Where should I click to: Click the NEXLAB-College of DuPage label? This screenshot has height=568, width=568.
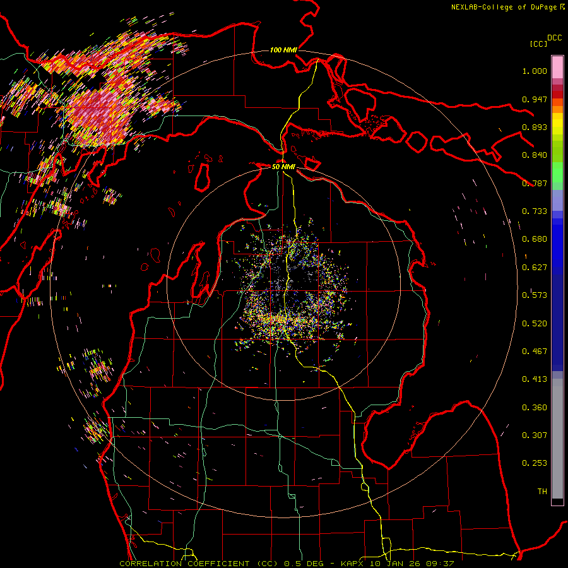[504, 7]
